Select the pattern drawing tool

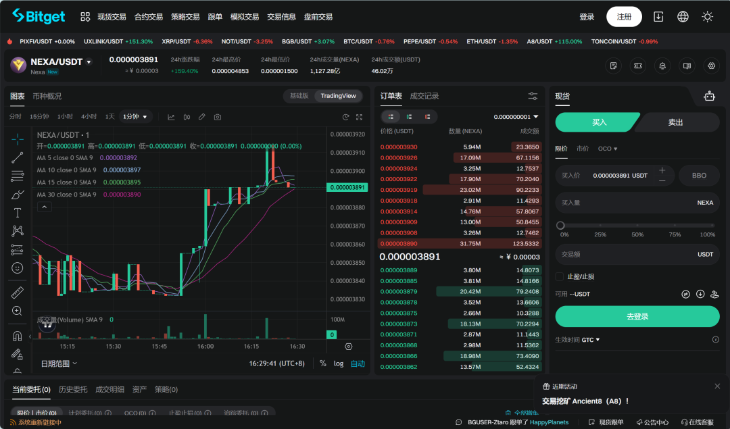click(17, 231)
